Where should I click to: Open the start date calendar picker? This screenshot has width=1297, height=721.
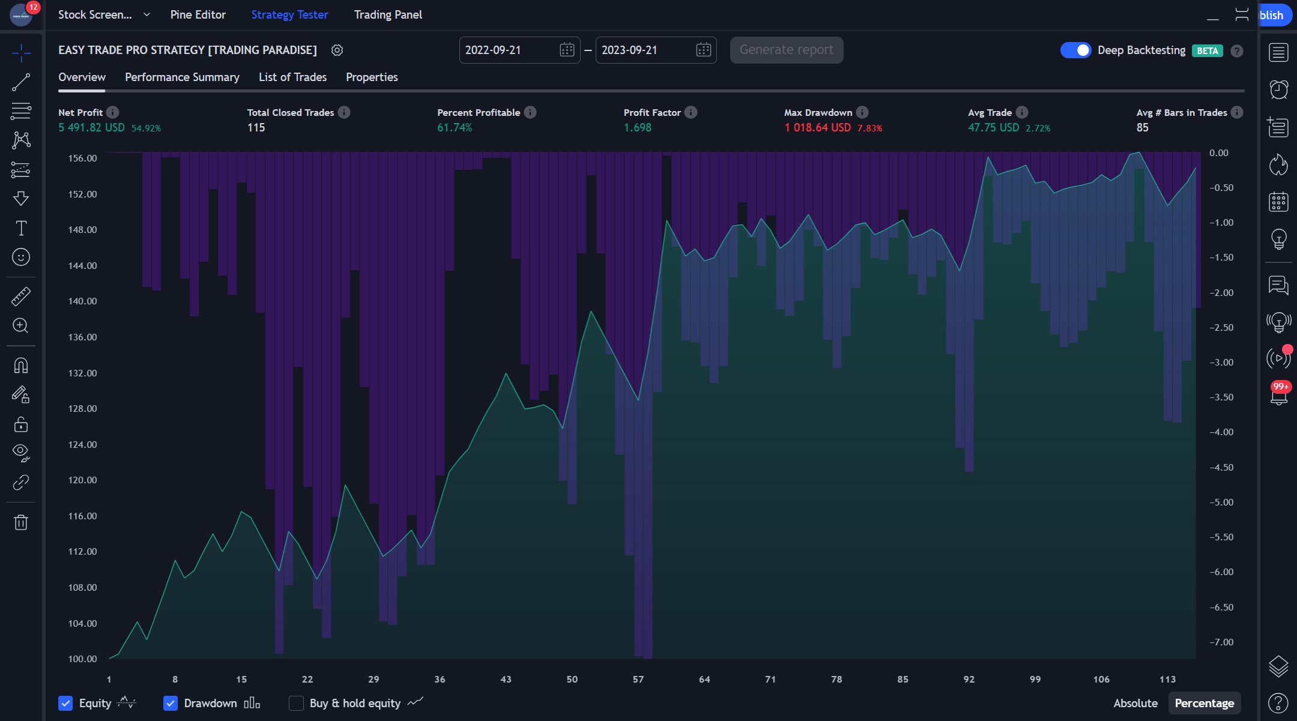coord(566,50)
